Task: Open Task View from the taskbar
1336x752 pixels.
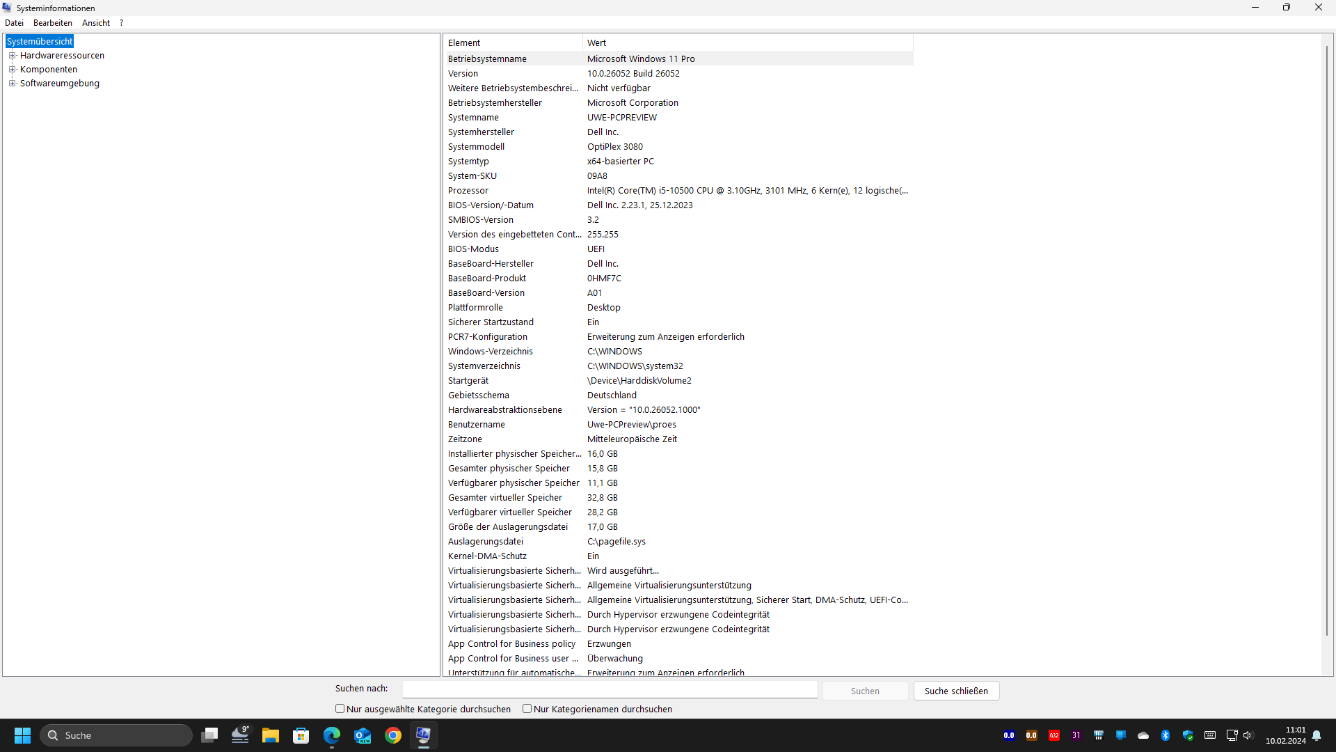Action: click(209, 735)
